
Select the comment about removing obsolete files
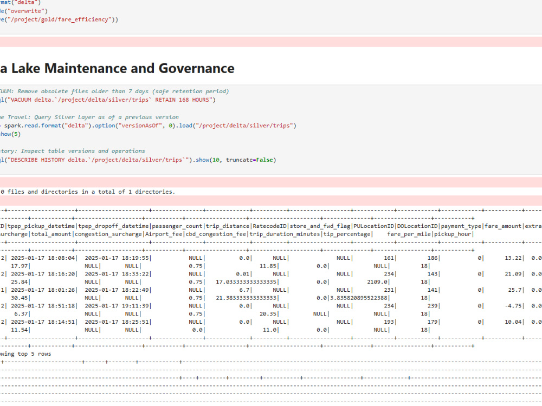[x=114, y=91]
